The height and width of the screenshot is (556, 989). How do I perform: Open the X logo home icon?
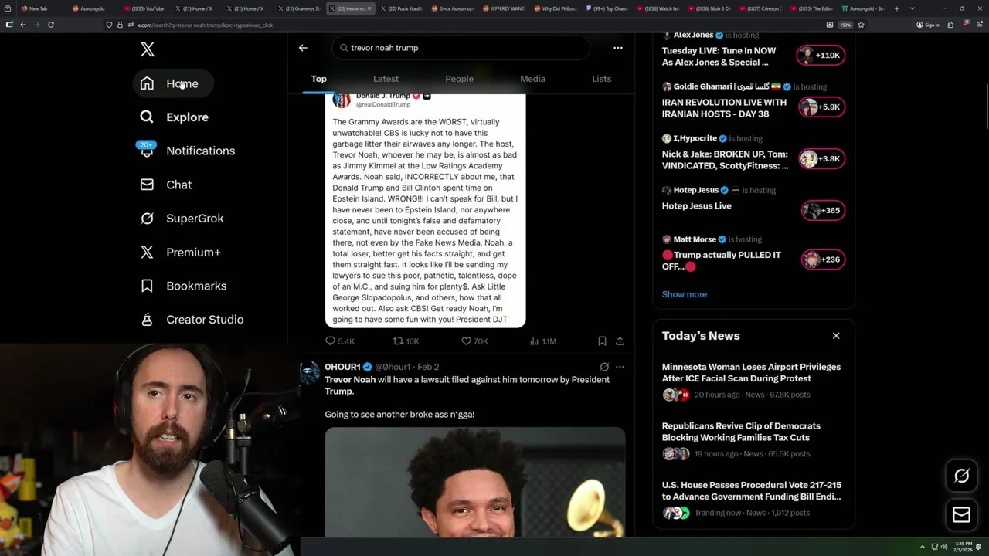(x=148, y=49)
